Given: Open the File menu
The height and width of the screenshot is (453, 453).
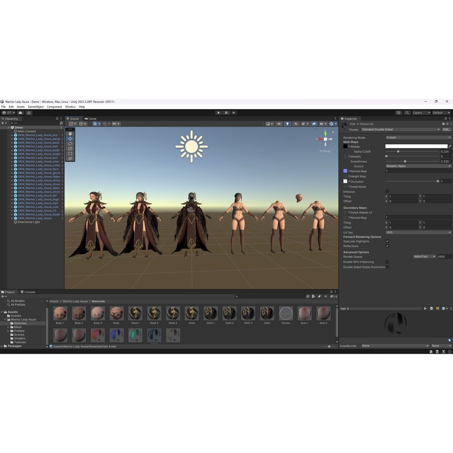Looking at the screenshot, I should tap(3, 107).
